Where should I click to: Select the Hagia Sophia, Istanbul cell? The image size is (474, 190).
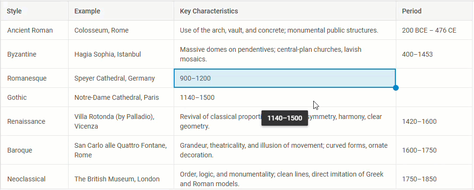tap(121, 54)
